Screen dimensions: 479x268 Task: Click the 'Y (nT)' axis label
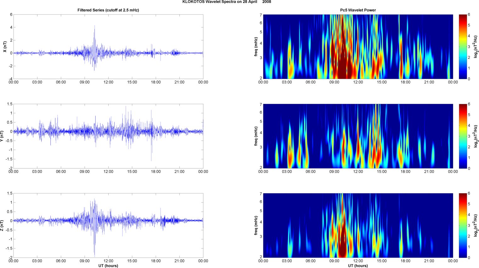(x=2, y=136)
